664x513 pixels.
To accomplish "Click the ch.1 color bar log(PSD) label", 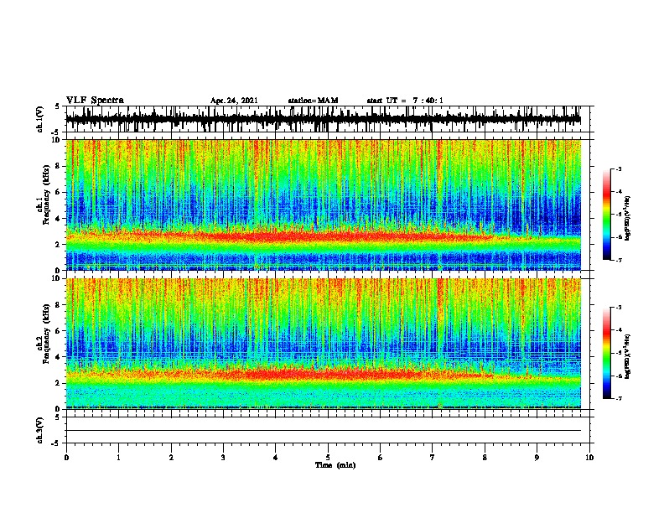I will pos(627,219).
